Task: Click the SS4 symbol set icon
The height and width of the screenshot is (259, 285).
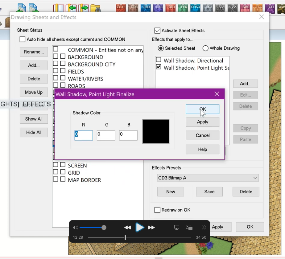Action: [221, 8]
